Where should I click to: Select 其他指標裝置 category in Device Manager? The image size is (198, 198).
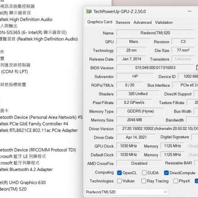(x=13, y=85)
